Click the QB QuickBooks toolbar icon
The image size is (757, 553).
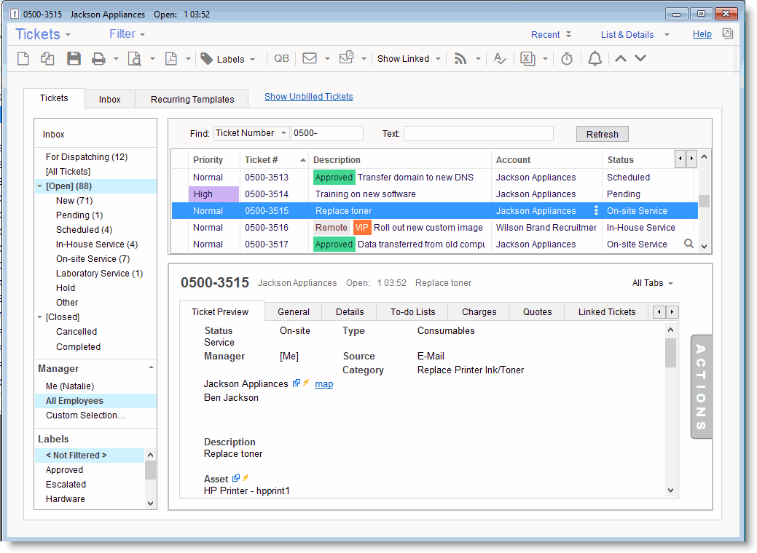281,59
